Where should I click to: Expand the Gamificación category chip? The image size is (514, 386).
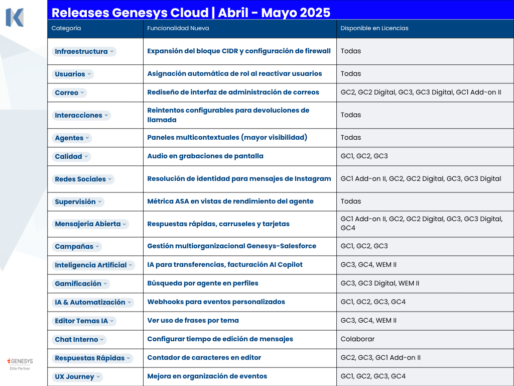pyautogui.click(x=81, y=283)
